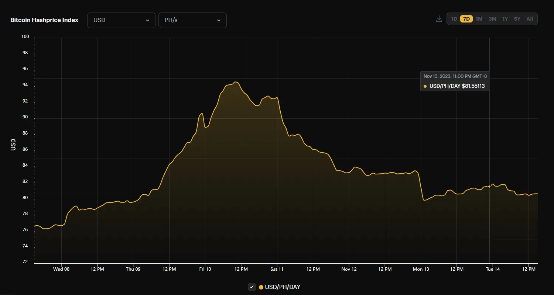554x295 pixels.
Task: Expand the currency selector chevron
Action: pos(147,21)
